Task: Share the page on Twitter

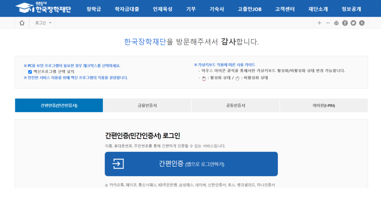Action: [x=353, y=23]
